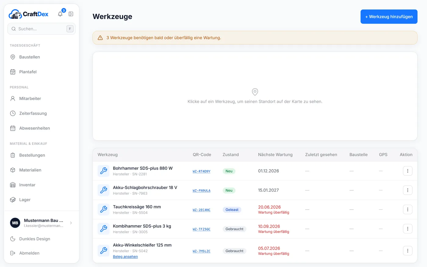This screenshot has height=267, width=427.
Task: Click the warning triangle in maintenance banner
Action: (x=100, y=38)
